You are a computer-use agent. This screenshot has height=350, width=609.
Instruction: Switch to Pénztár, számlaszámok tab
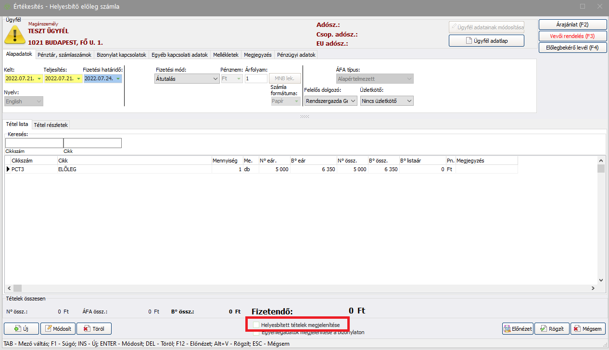click(x=64, y=55)
